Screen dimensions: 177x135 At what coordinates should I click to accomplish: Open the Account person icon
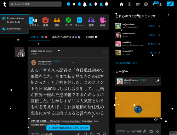pyautogui.click(x=160, y=4)
